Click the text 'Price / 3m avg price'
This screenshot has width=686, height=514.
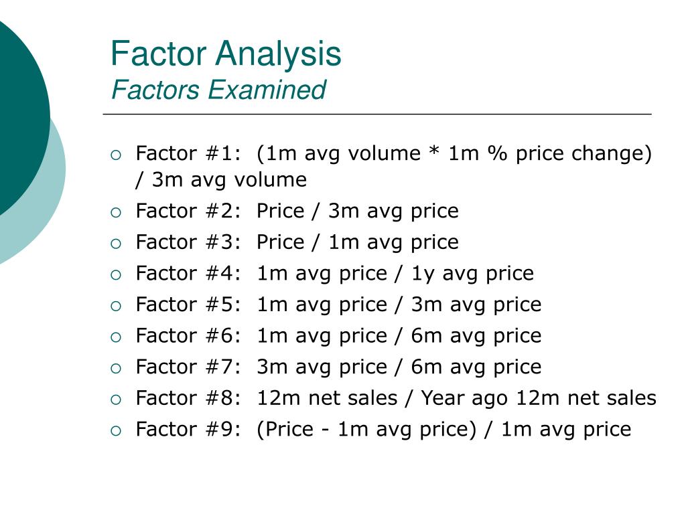pyautogui.click(x=358, y=211)
